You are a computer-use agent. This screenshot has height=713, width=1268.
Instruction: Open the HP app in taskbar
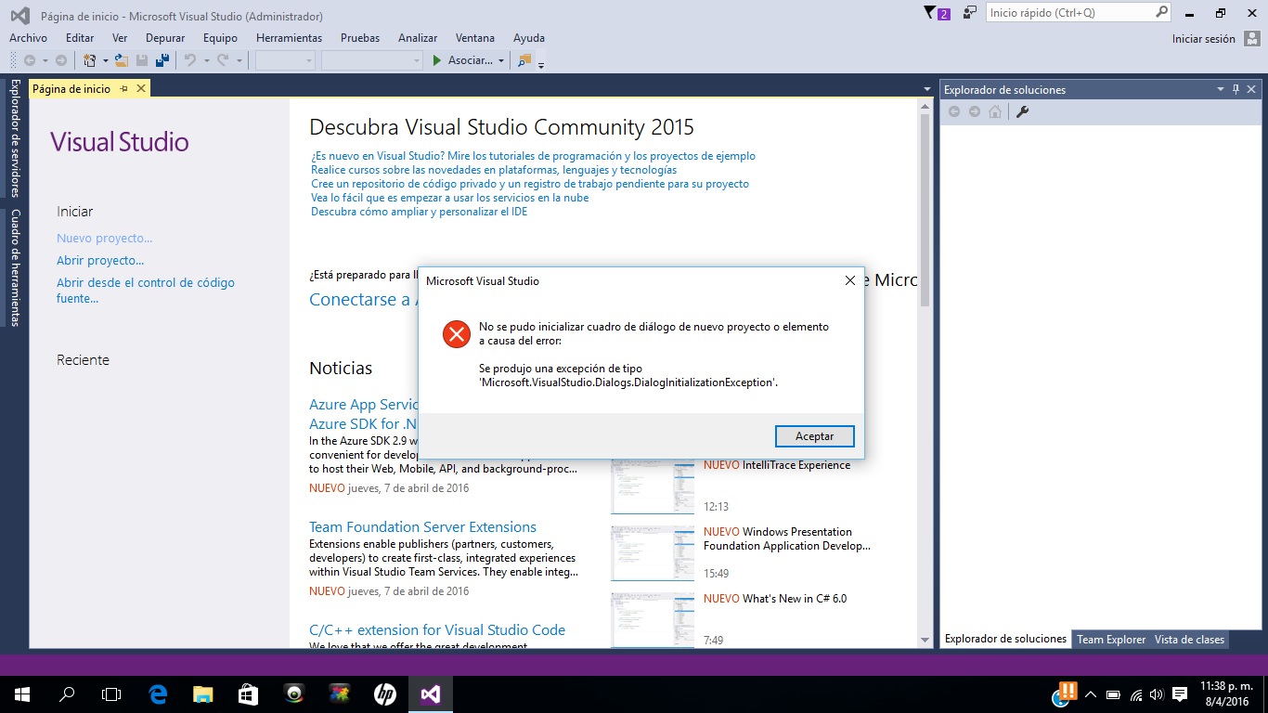(385, 694)
